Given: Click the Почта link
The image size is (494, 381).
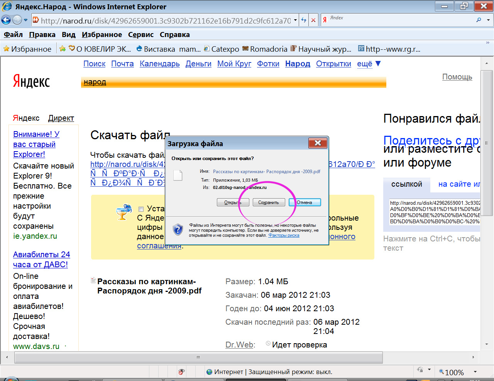Looking at the screenshot, I should click(x=122, y=64).
